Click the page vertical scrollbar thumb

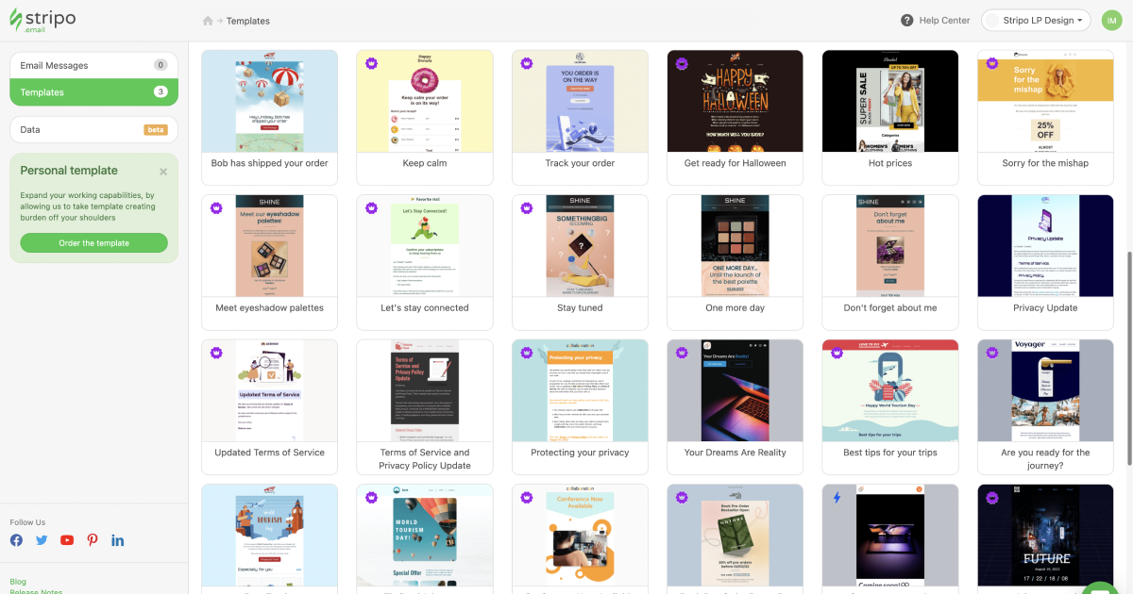click(x=1128, y=358)
